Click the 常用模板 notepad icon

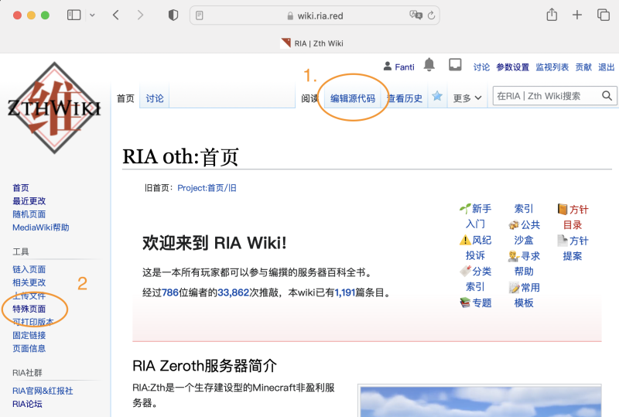pos(514,288)
